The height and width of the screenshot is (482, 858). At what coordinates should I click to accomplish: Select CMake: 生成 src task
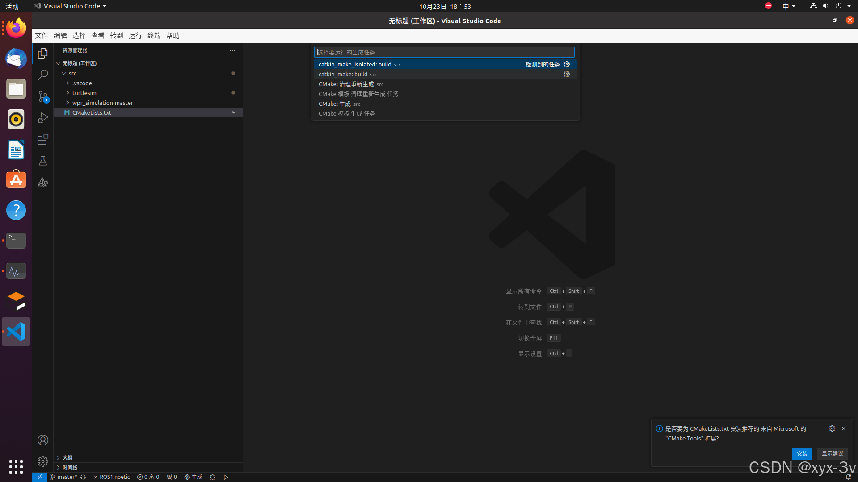[x=446, y=104]
